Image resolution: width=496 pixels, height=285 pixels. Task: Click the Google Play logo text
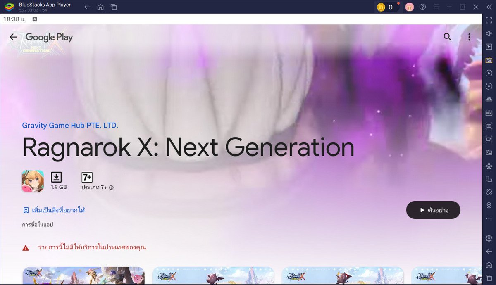(49, 37)
